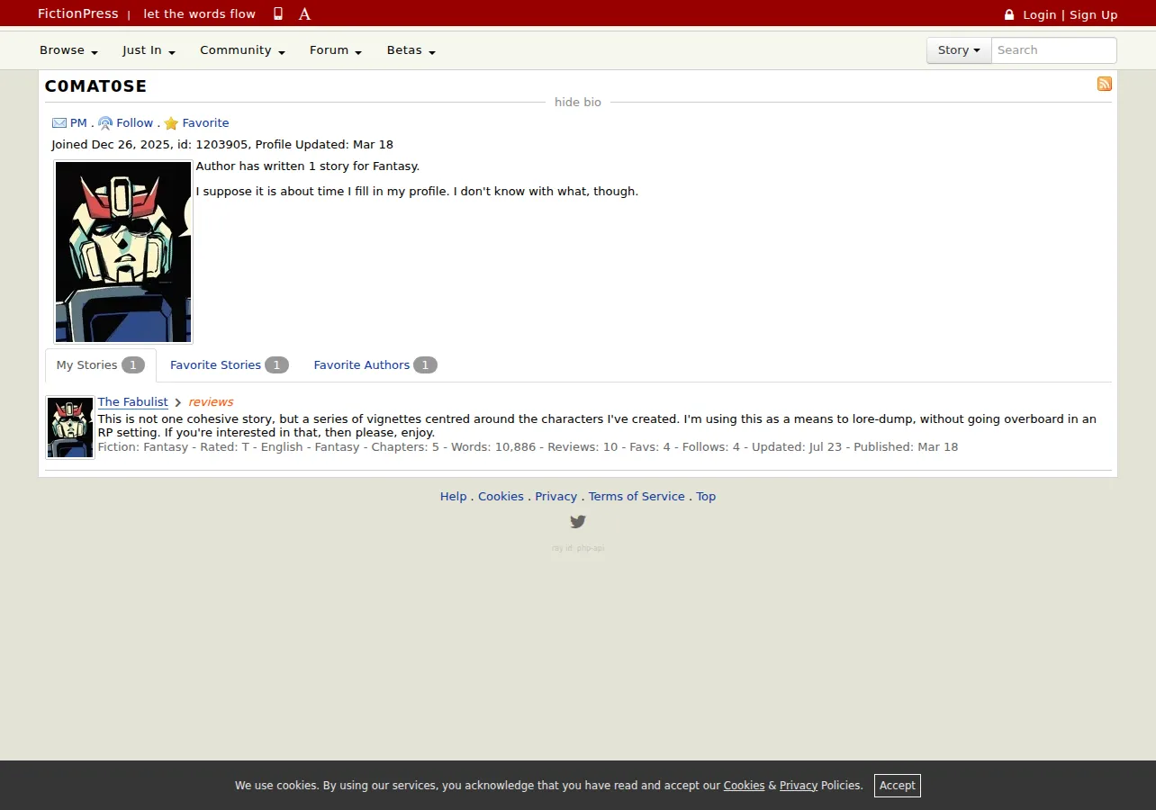Click The Fabulist summary text
Screen dimensions: 1156x810
coord(597,426)
